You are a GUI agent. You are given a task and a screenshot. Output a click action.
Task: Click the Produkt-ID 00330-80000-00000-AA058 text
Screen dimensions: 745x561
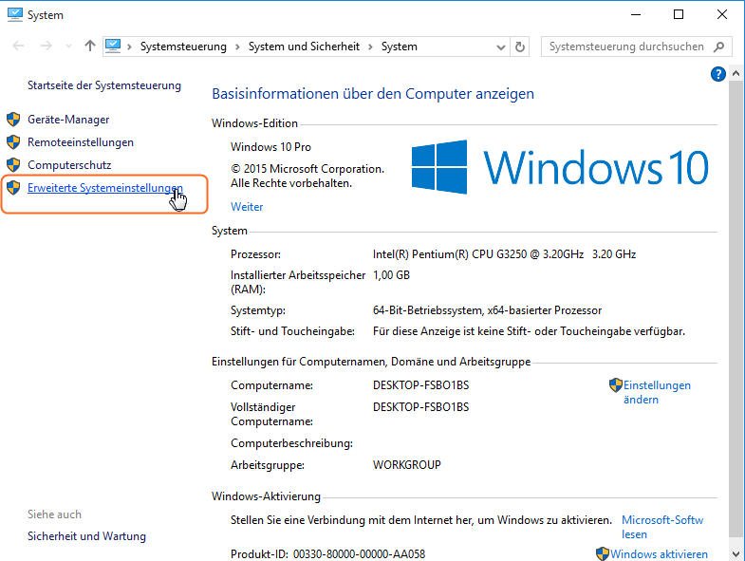pos(327,553)
